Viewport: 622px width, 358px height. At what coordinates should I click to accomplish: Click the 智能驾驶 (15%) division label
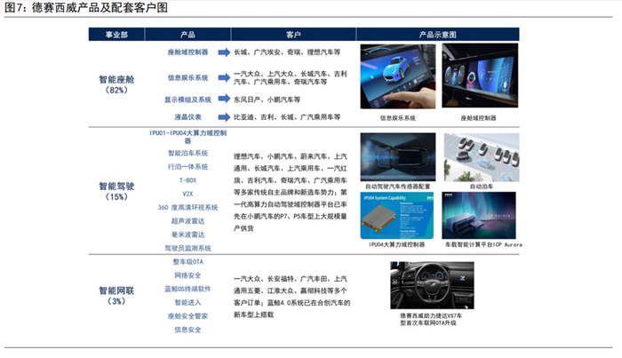point(116,191)
